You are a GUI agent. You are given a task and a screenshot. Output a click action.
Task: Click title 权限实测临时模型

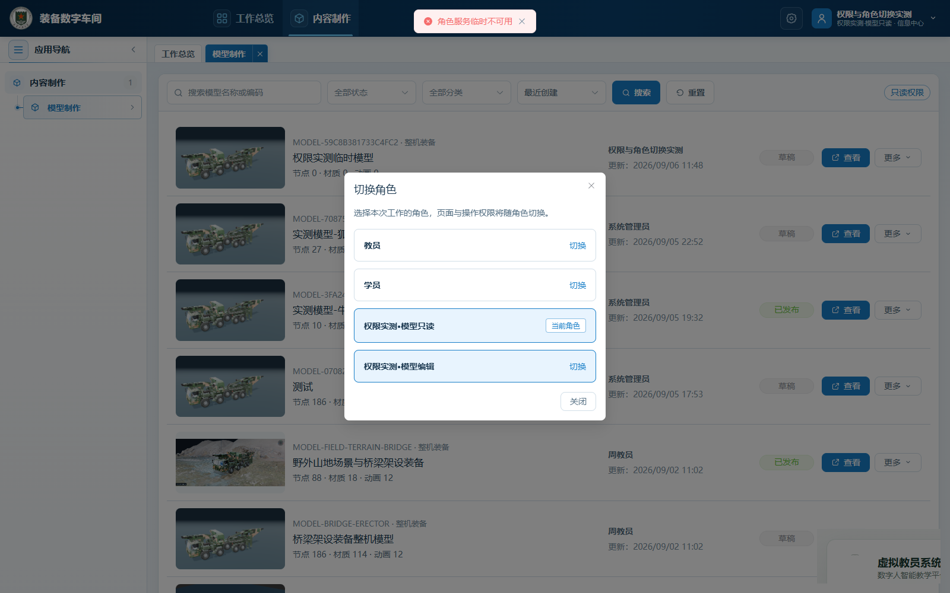pyautogui.click(x=333, y=158)
